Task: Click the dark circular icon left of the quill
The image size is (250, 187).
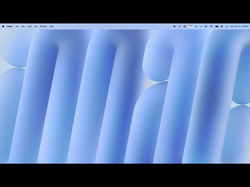Action: (175, 26)
